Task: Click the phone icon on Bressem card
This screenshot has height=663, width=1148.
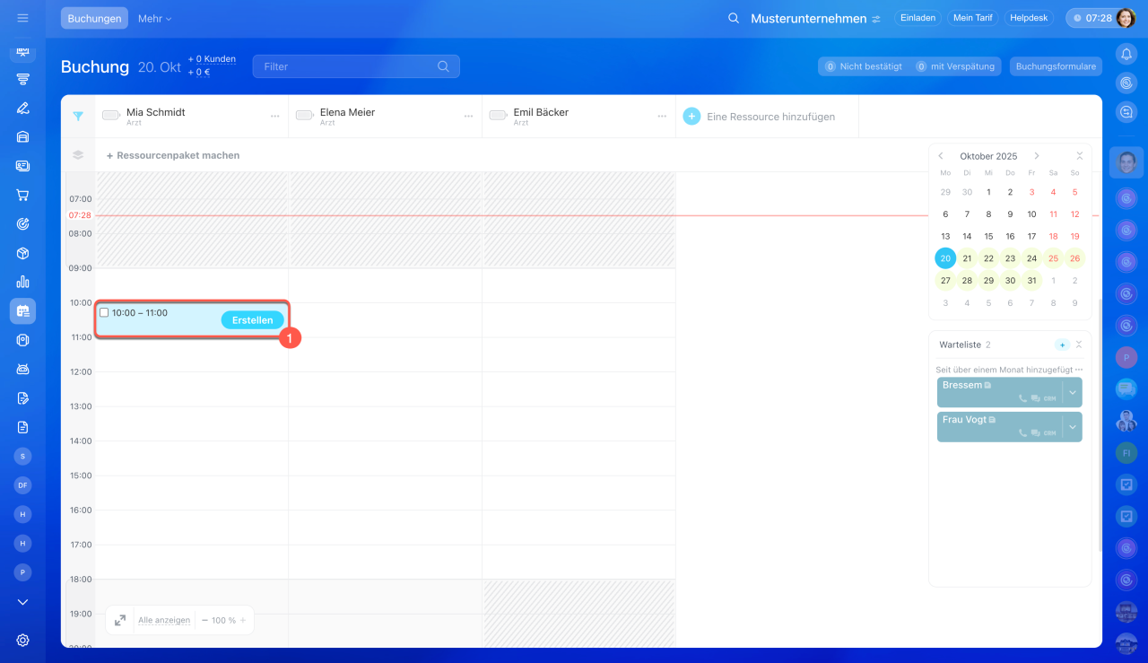Action: (1023, 398)
